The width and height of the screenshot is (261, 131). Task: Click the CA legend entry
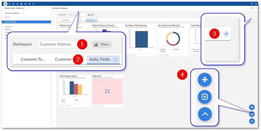(63, 100)
